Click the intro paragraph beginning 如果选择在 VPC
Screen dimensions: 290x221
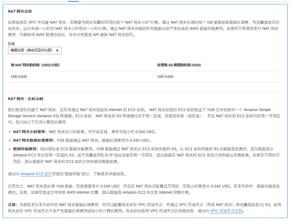[x=144, y=28]
